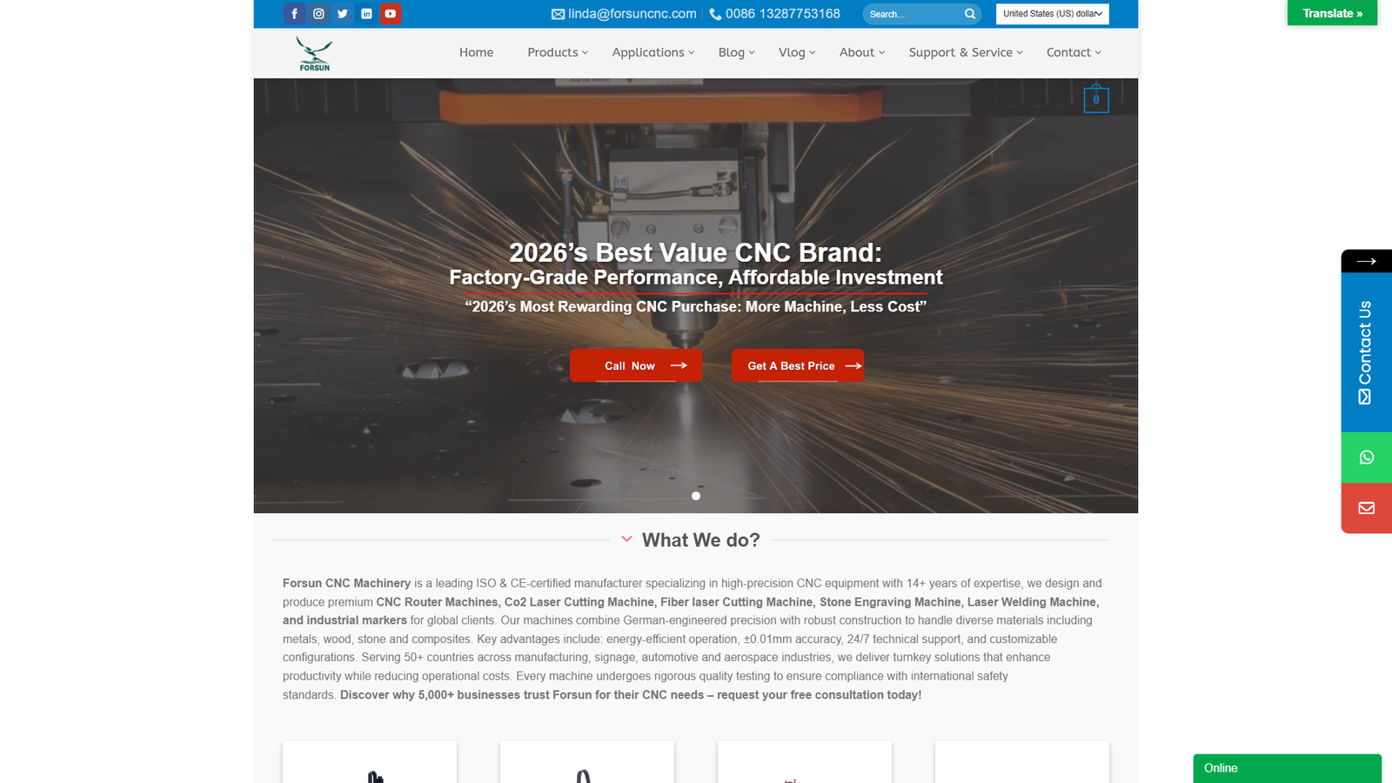The height and width of the screenshot is (783, 1392).
Task: Open the LinkedIn social icon
Action: coord(366,14)
